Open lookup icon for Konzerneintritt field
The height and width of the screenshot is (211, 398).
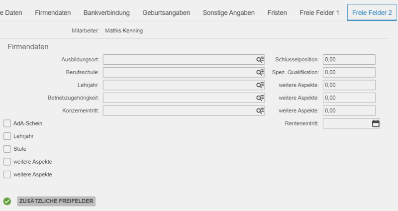coord(260,110)
